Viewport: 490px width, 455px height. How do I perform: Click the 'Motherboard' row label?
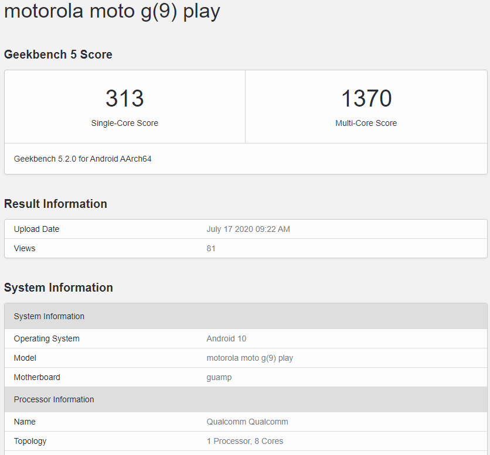37,378
